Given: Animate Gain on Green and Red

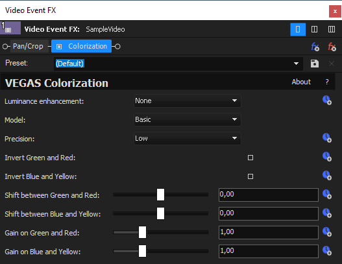Looking at the screenshot, I should pyautogui.click(x=327, y=232).
